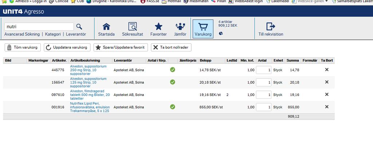Open Alvedon suppositorium 250 mg article
Image resolution: width=373 pixels, height=143 pixels.
88,70
